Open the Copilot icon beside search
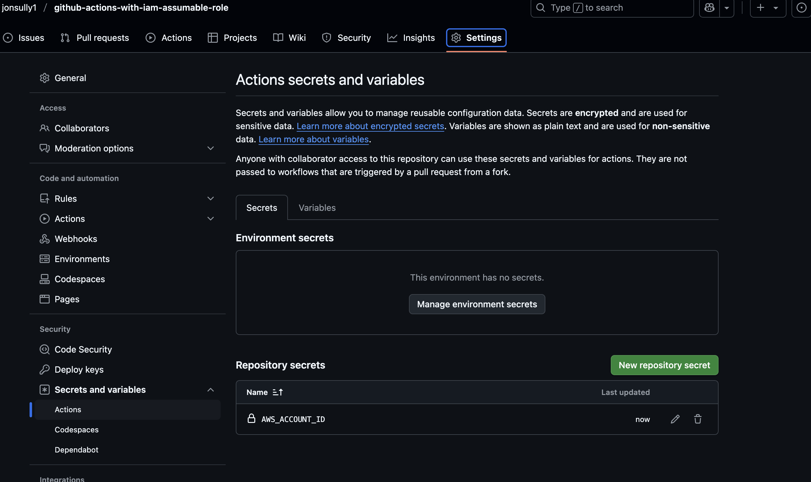 point(709,8)
